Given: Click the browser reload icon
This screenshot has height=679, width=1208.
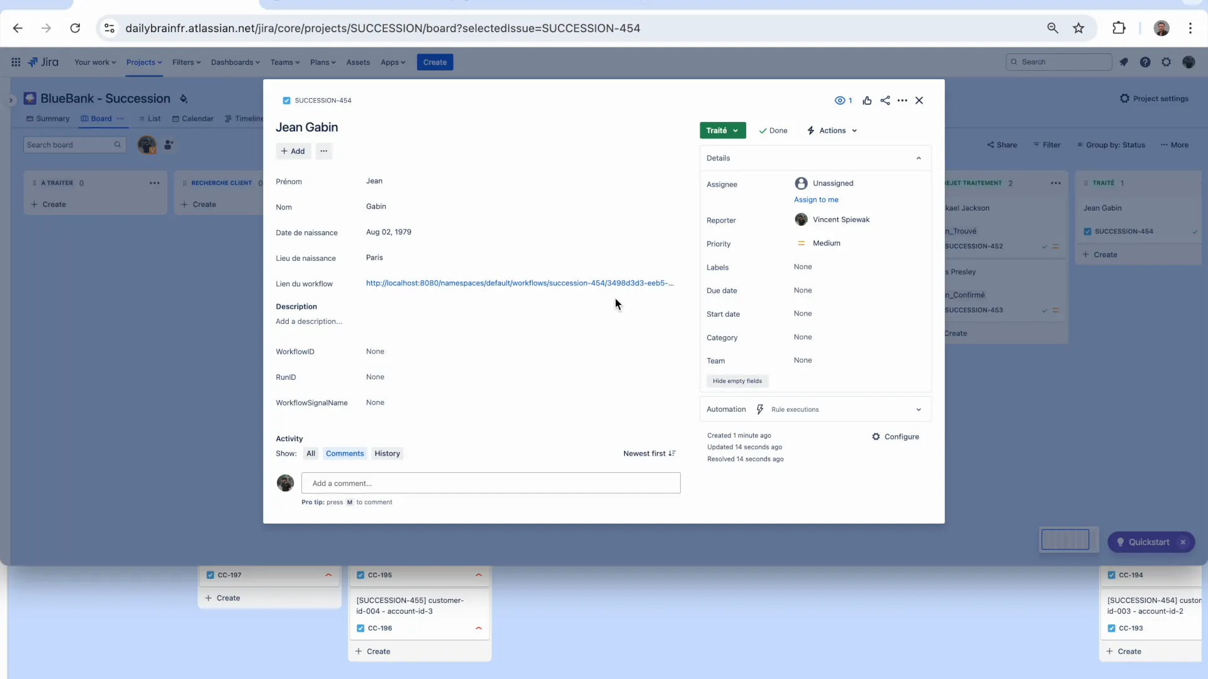Looking at the screenshot, I should 75,28.
